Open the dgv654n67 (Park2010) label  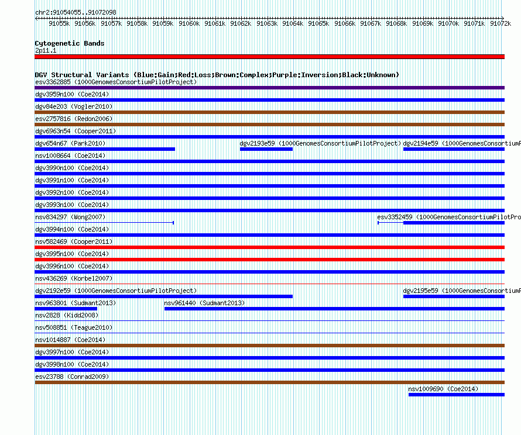(70, 143)
